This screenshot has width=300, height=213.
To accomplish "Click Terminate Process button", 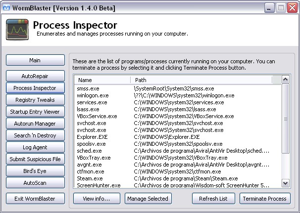I will coord(265,199).
